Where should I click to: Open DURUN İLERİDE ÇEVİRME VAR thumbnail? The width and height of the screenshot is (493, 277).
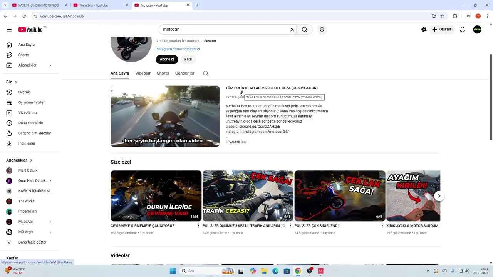pos(156,196)
